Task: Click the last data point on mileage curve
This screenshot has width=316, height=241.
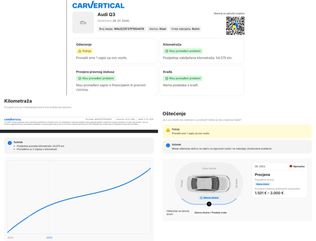Action: [149, 170]
